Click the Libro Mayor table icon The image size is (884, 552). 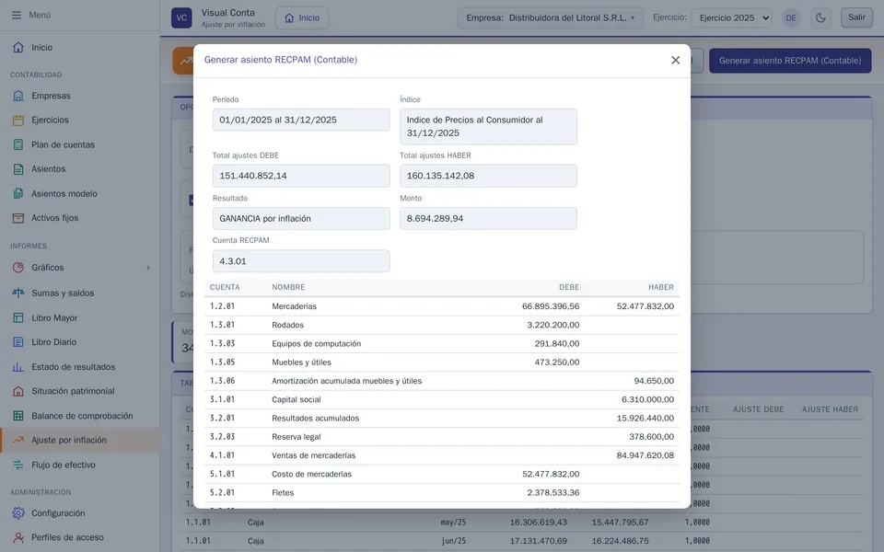pos(18,317)
